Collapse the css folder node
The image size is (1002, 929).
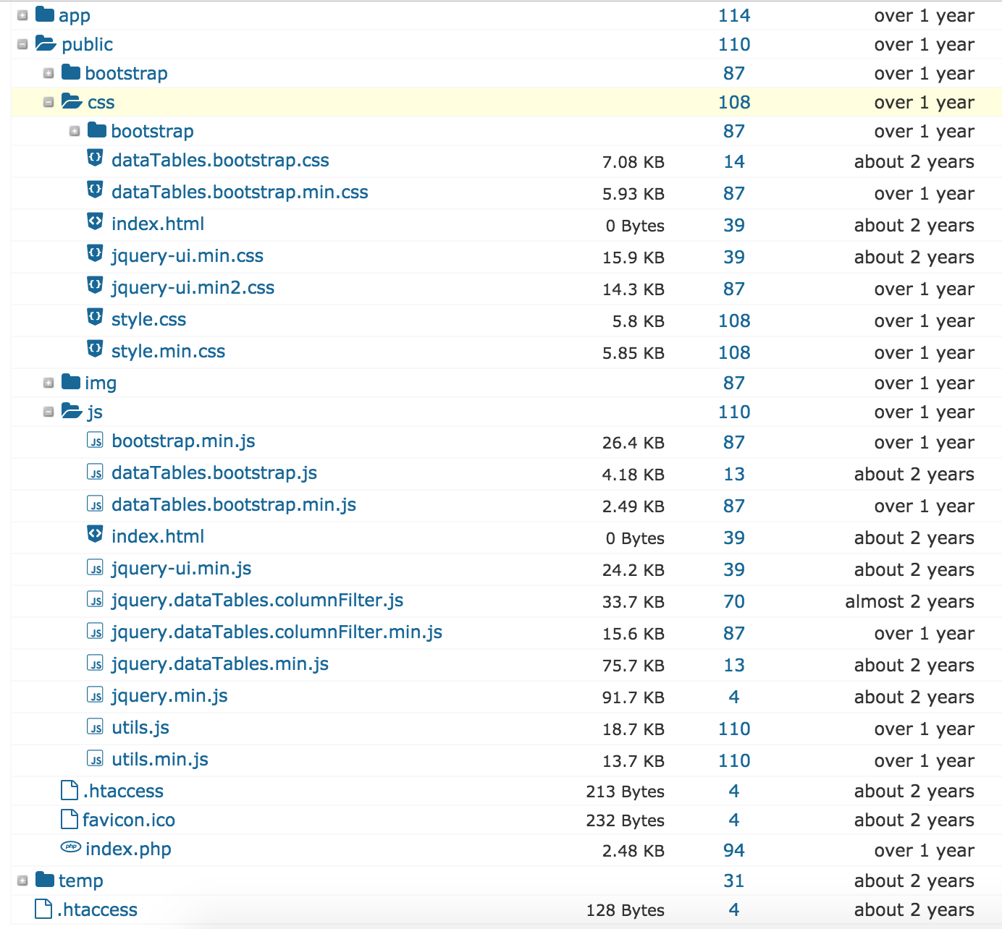(49, 102)
